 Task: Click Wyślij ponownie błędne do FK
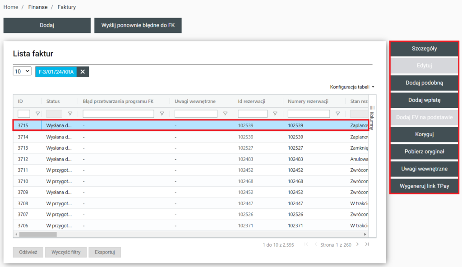click(x=138, y=26)
